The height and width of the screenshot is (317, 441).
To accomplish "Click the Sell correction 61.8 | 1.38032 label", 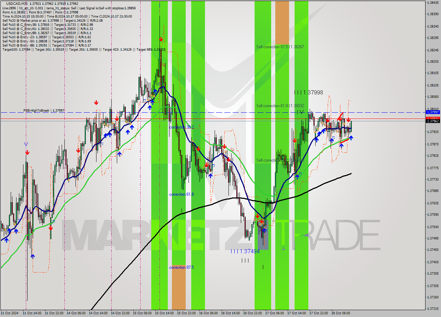I will point(280,106).
